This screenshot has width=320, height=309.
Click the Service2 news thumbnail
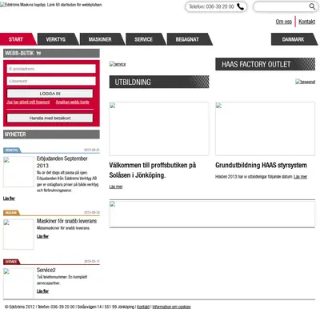18,283
